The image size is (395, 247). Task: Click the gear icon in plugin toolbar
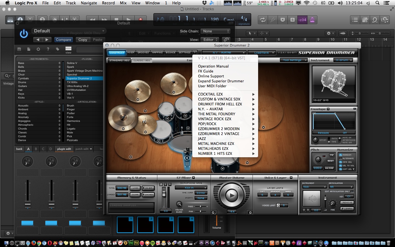tap(38, 49)
